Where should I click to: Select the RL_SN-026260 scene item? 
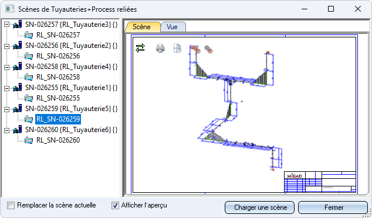click(x=58, y=140)
